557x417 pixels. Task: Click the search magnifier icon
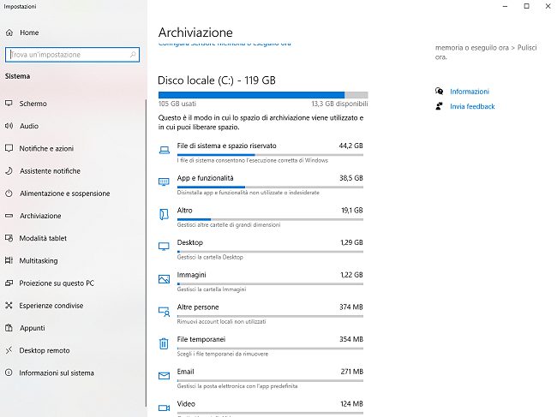coord(133,54)
